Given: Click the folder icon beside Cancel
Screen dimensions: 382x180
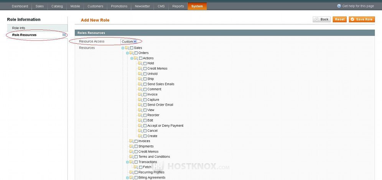Looking at the screenshot, I should click(x=140, y=131).
